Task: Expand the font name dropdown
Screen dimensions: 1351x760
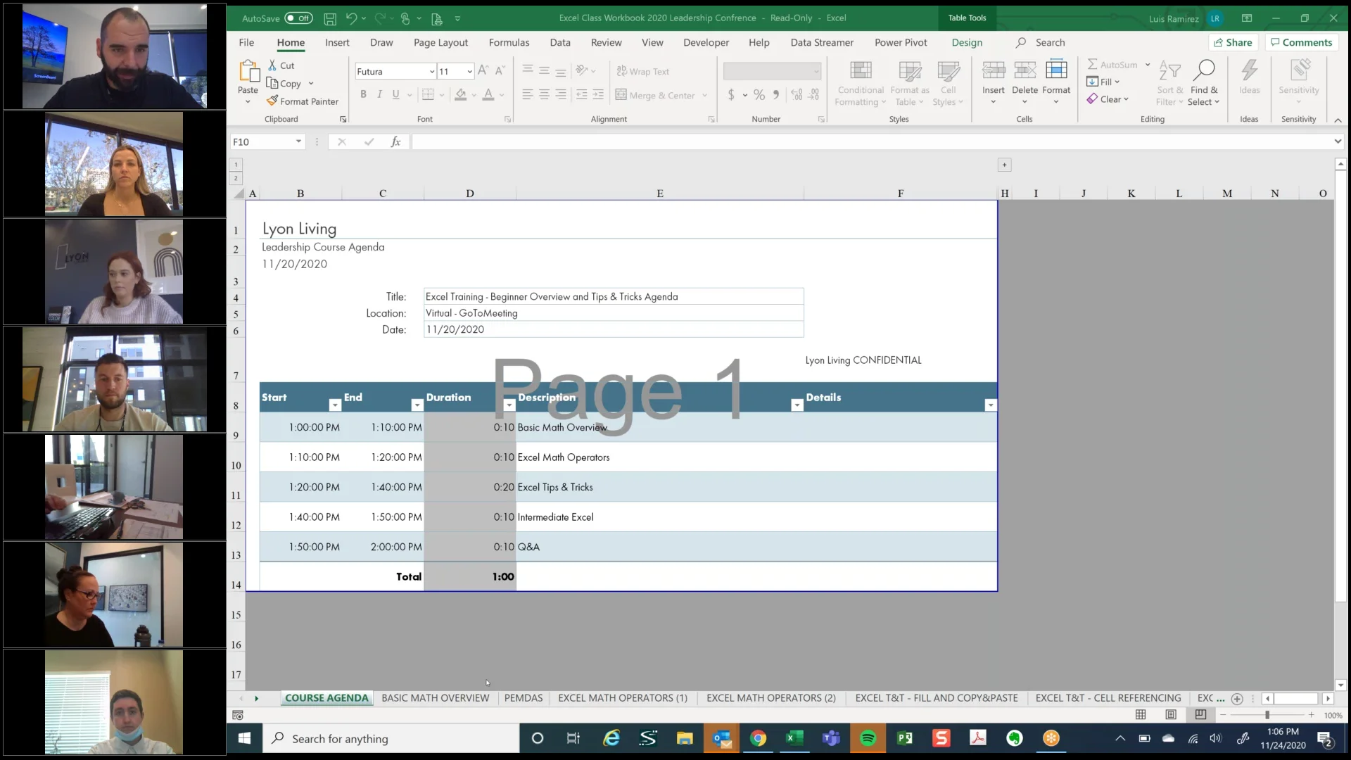Action: 431,71
